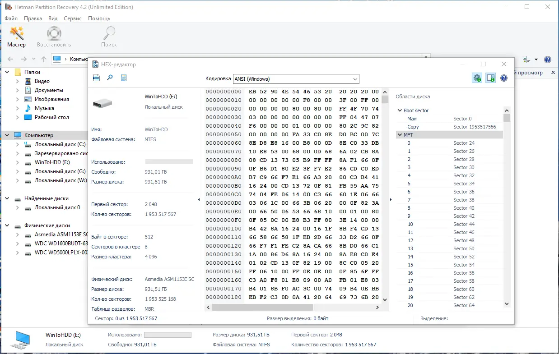This screenshot has width=559, height=354.
Task: Click the view mode icon in main window
Action: coord(526,60)
